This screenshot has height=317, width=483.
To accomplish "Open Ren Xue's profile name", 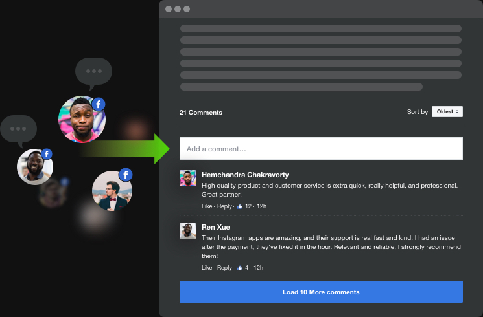I will pyautogui.click(x=216, y=227).
